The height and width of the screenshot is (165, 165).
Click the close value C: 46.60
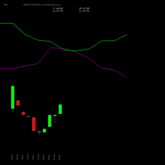58,9
